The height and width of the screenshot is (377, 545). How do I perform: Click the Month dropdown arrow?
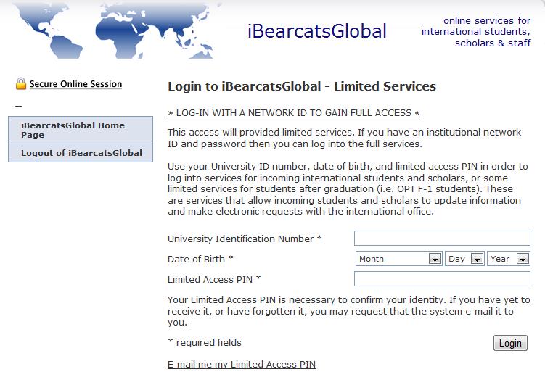click(x=435, y=259)
